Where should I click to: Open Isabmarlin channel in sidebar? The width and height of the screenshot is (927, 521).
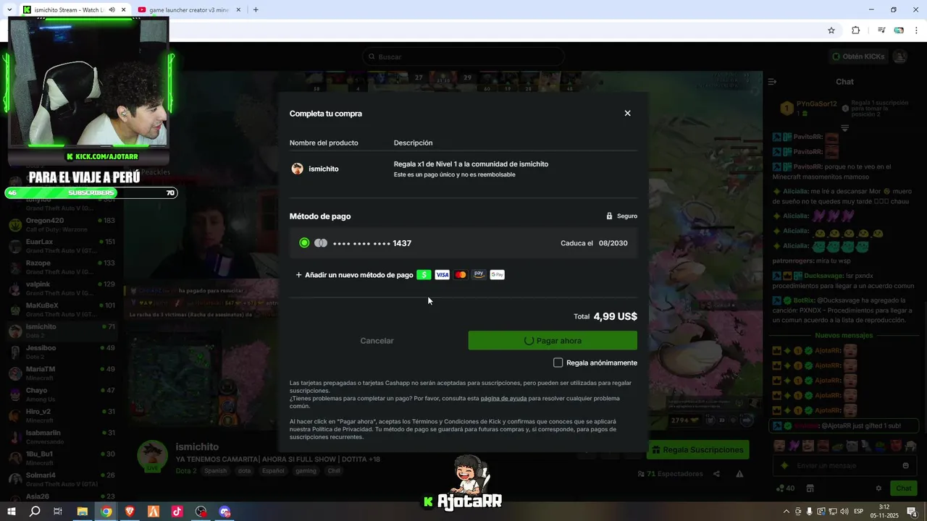point(62,436)
